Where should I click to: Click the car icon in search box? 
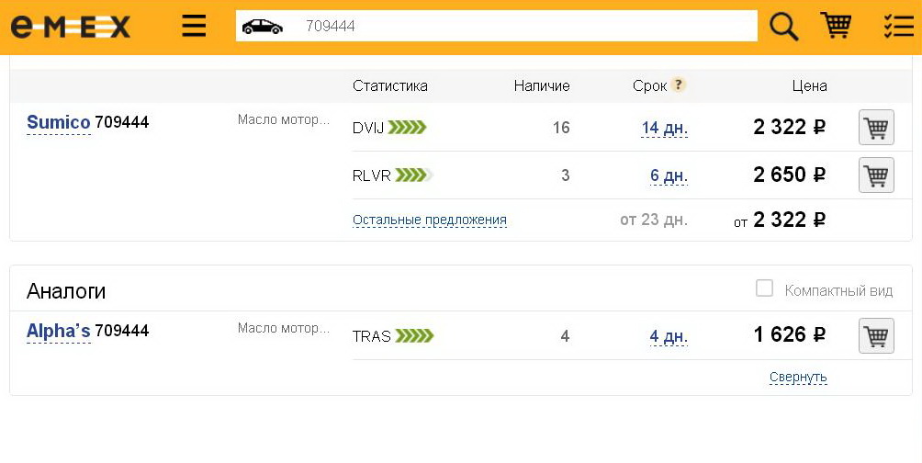(x=263, y=27)
